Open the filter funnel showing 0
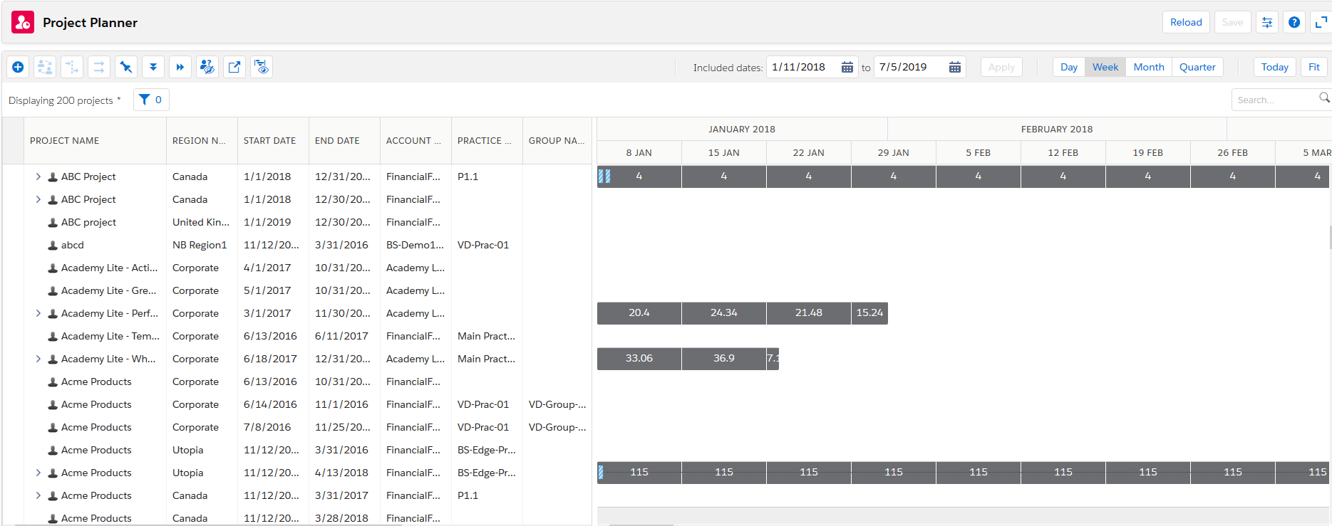 (151, 100)
